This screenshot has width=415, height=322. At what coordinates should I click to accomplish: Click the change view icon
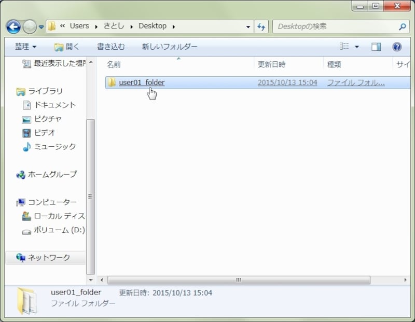[344, 47]
